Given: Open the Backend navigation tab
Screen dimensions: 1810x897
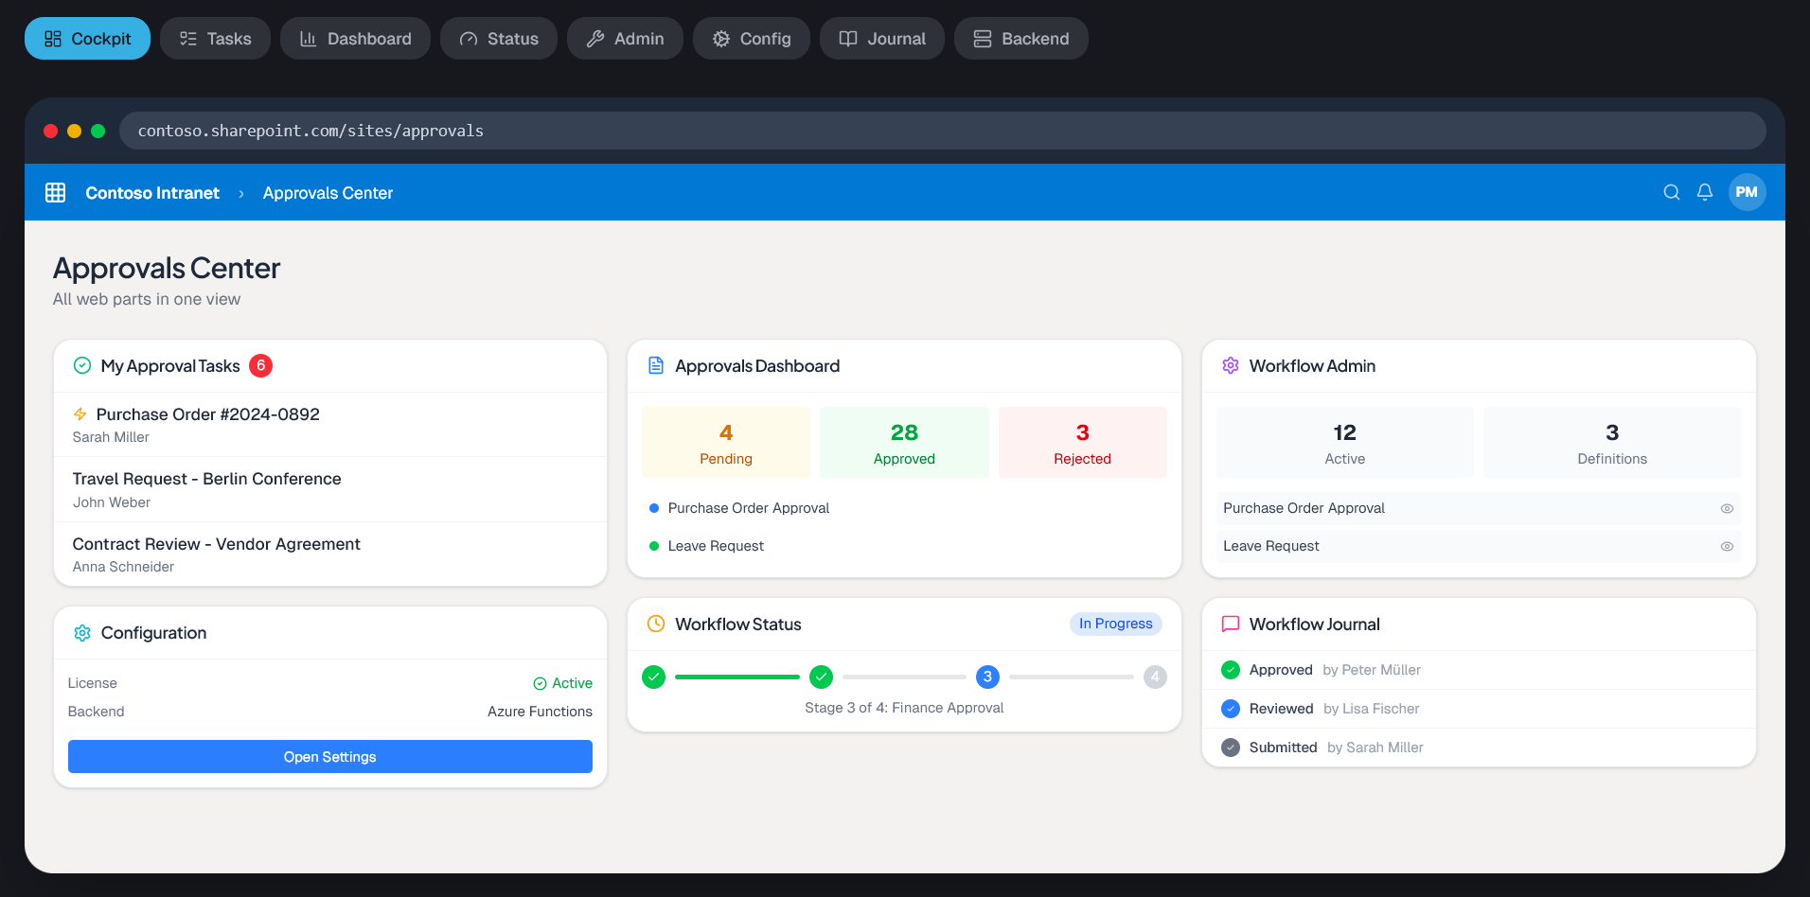Looking at the screenshot, I should (x=1020, y=38).
